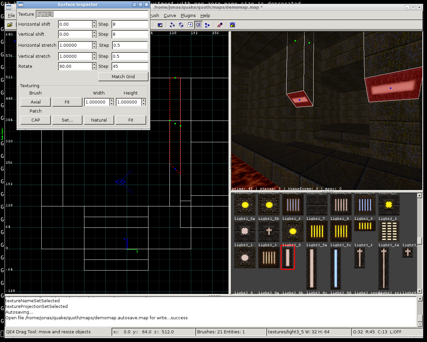The height and width of the screenshot is (342, 427).
Task: Select the Scale tool icon
Action: point(190,25)
